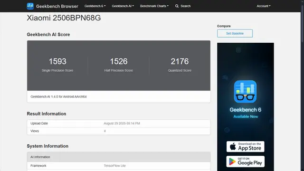
Task: Expand the Geekbench AI dropdown menu
Action: click(x=123, y=6)
